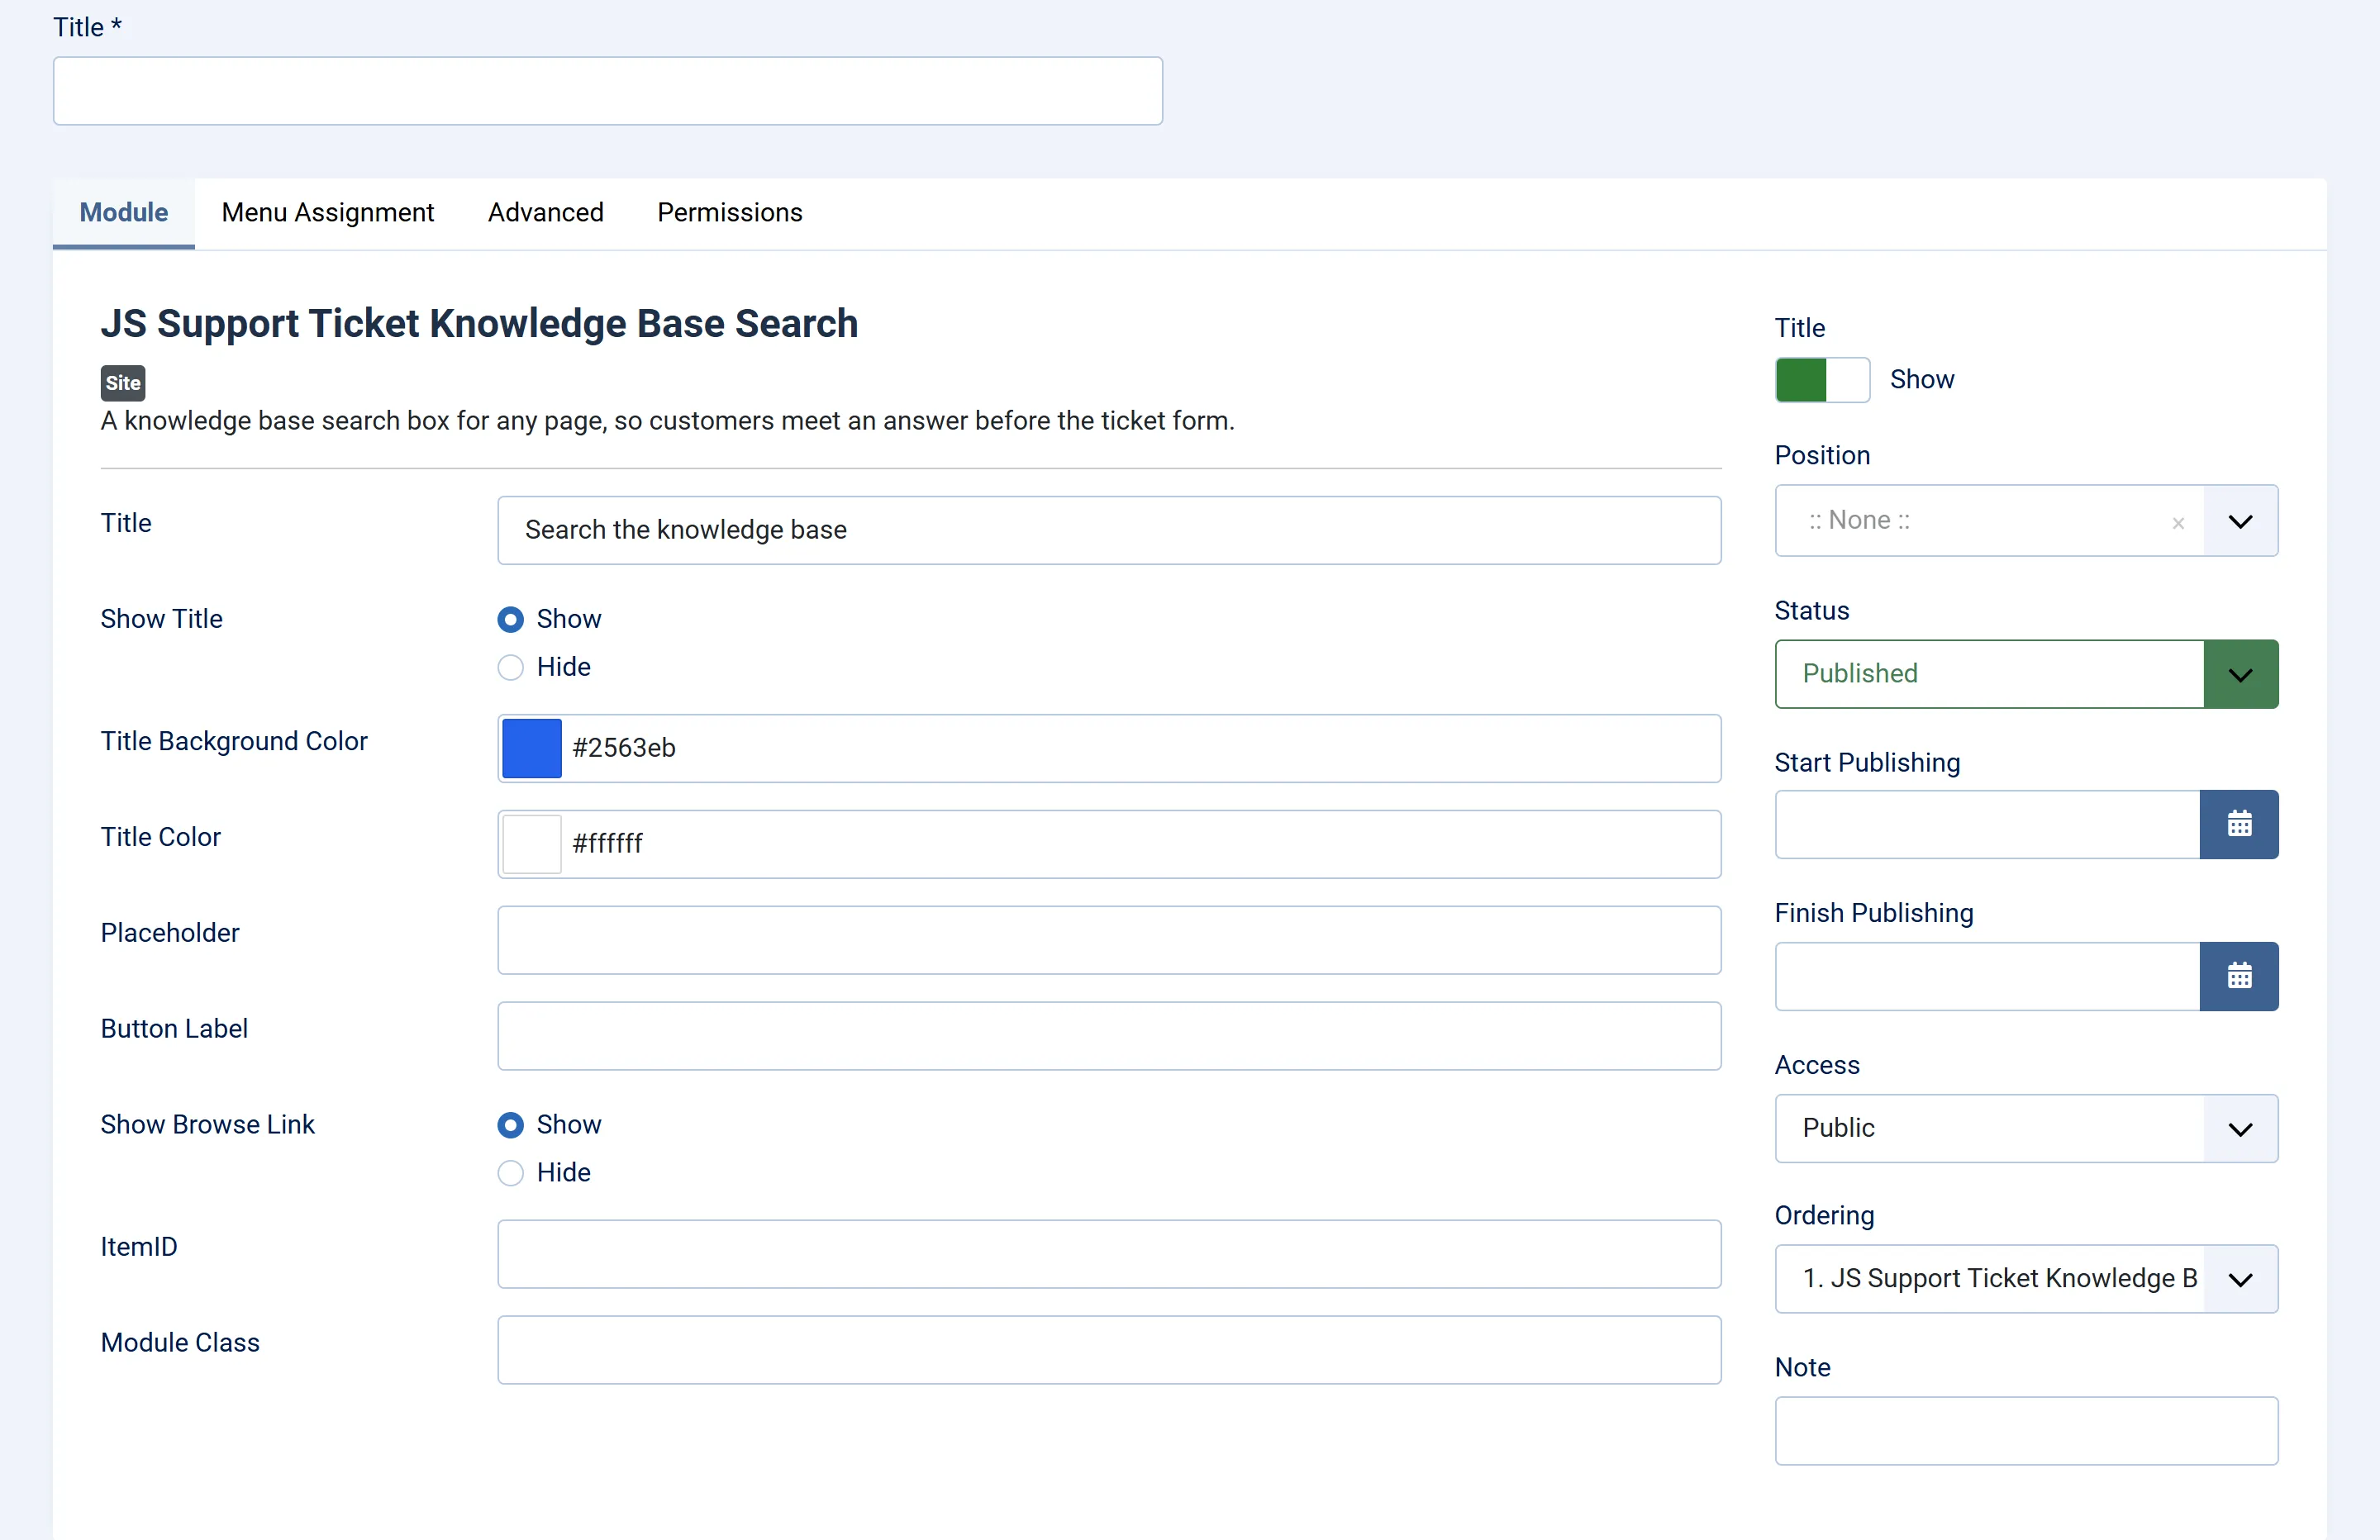The height and width of the screenshot is (1540, 2380).
Task: Focus the Placeholder input field
Action: pos(1109,940)
